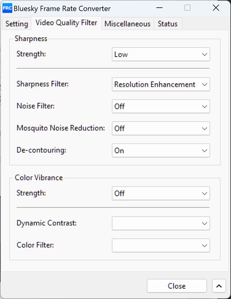The height and width of the screenshot is (299, 231).
Task: Open the Sharpness Strength dropdown
Action: click(161, 54)
